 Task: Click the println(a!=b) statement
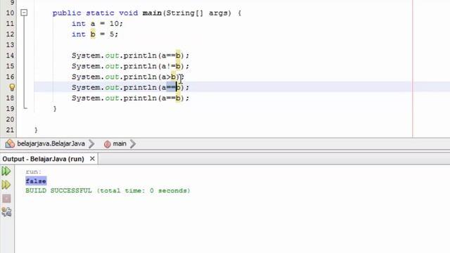(130, 66)
